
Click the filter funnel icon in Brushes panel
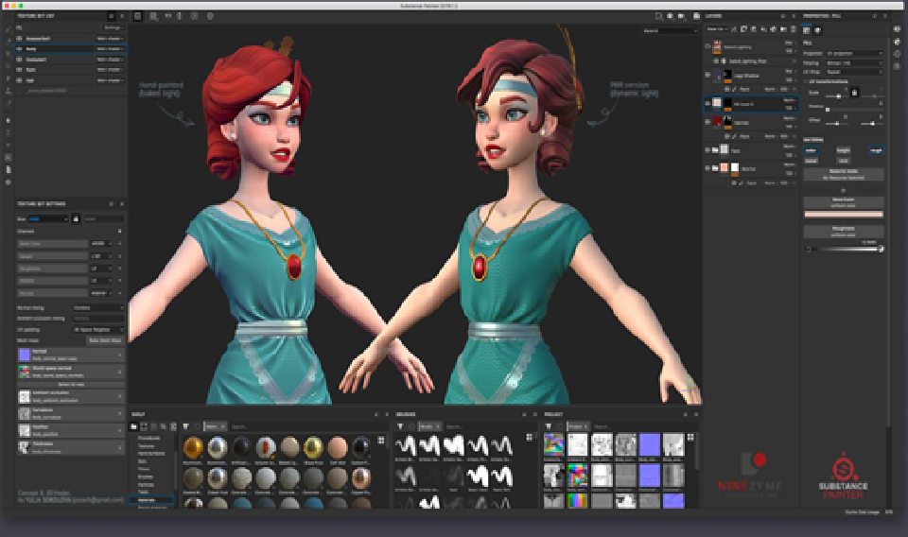(x=401, y=427)
